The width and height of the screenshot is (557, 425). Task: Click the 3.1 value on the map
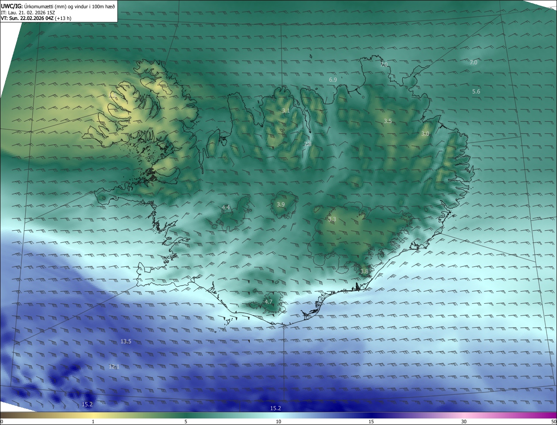pyautogui.click(x=285, y=111)
